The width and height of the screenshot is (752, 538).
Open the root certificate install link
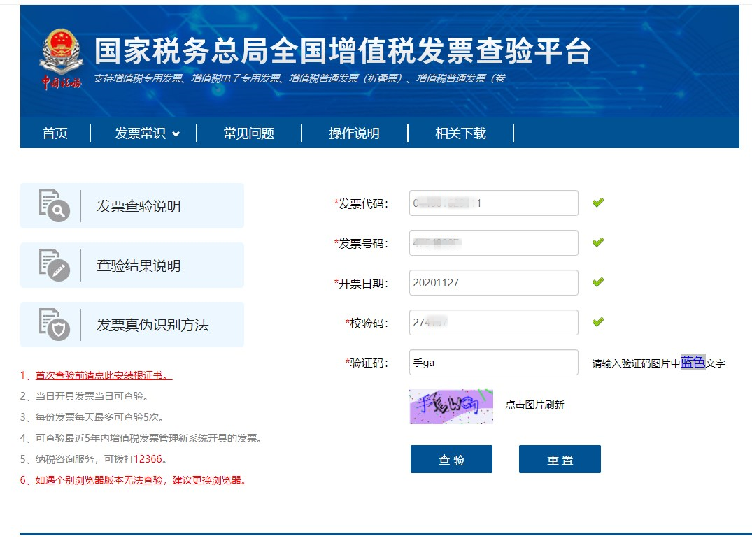104,375
